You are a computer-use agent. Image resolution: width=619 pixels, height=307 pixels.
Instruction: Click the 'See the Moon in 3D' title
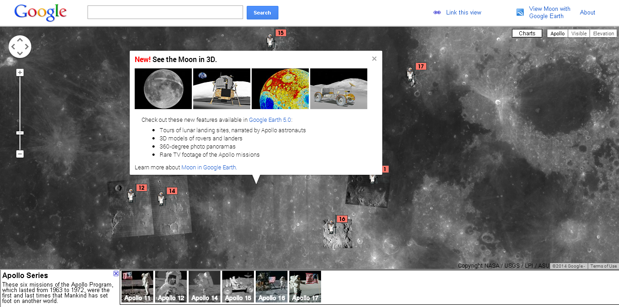tap(185, 59)
